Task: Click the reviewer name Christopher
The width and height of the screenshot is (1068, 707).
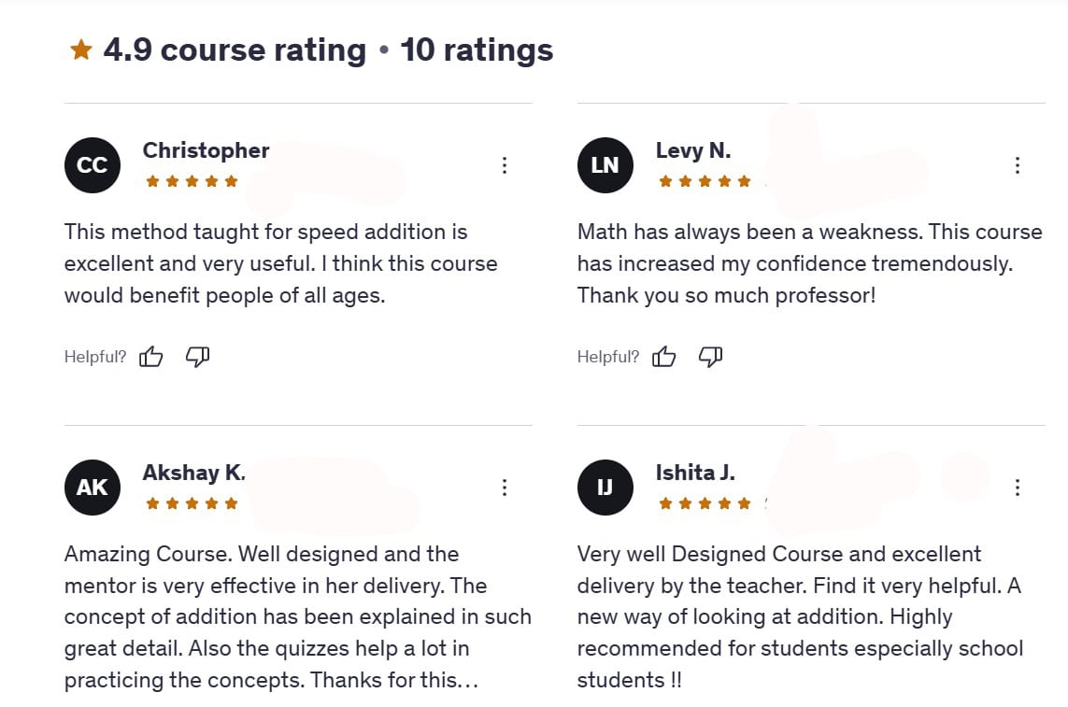Action: pyautogui.click(x=206, y=150)
